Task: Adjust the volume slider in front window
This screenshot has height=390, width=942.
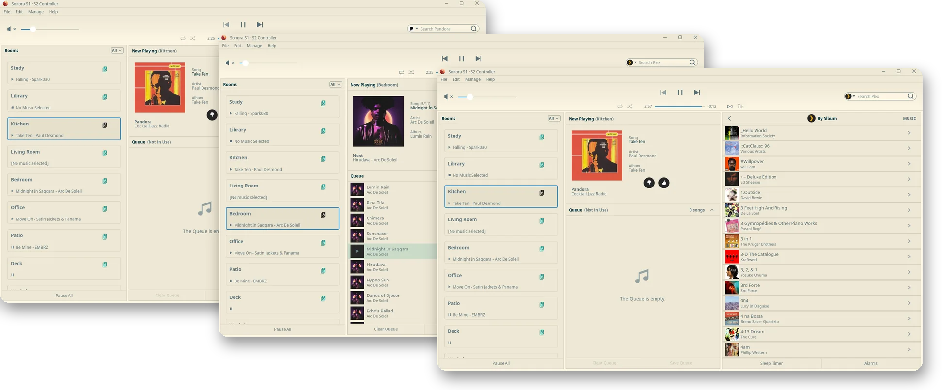Action: point(487,97)
